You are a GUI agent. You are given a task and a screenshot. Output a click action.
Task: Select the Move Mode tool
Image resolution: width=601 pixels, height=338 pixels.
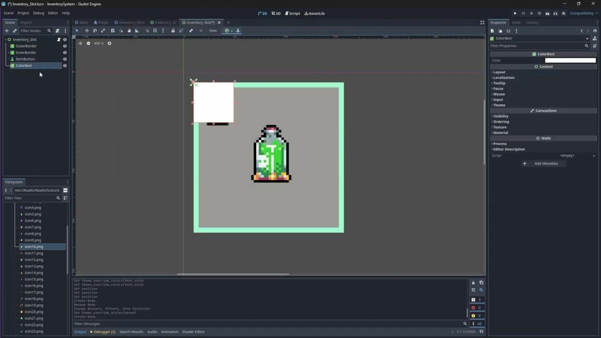pos(86,31)
